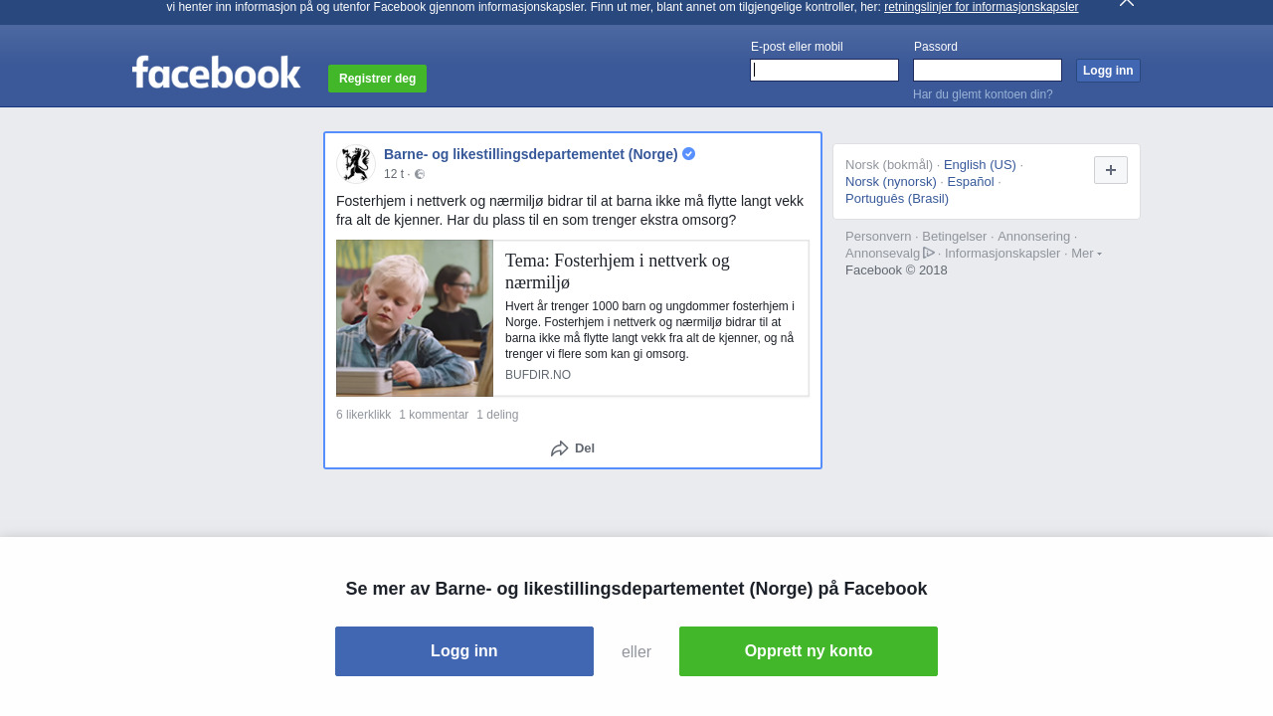1273x716 pixels.
Task: Click the AdChoices triangle icon
Action: point(929,253)
